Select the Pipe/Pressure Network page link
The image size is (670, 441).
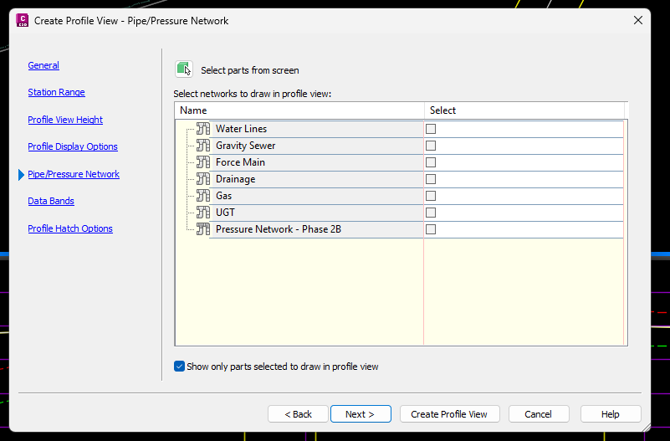click(74, 174)
